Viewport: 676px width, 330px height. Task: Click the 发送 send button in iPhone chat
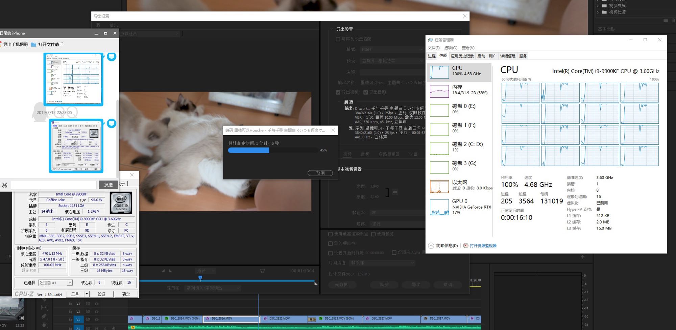pyautogui.click(x=108, y=185)
